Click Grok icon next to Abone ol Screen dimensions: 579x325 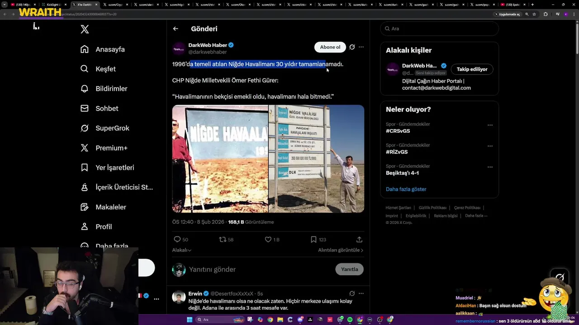coord(352,47)
